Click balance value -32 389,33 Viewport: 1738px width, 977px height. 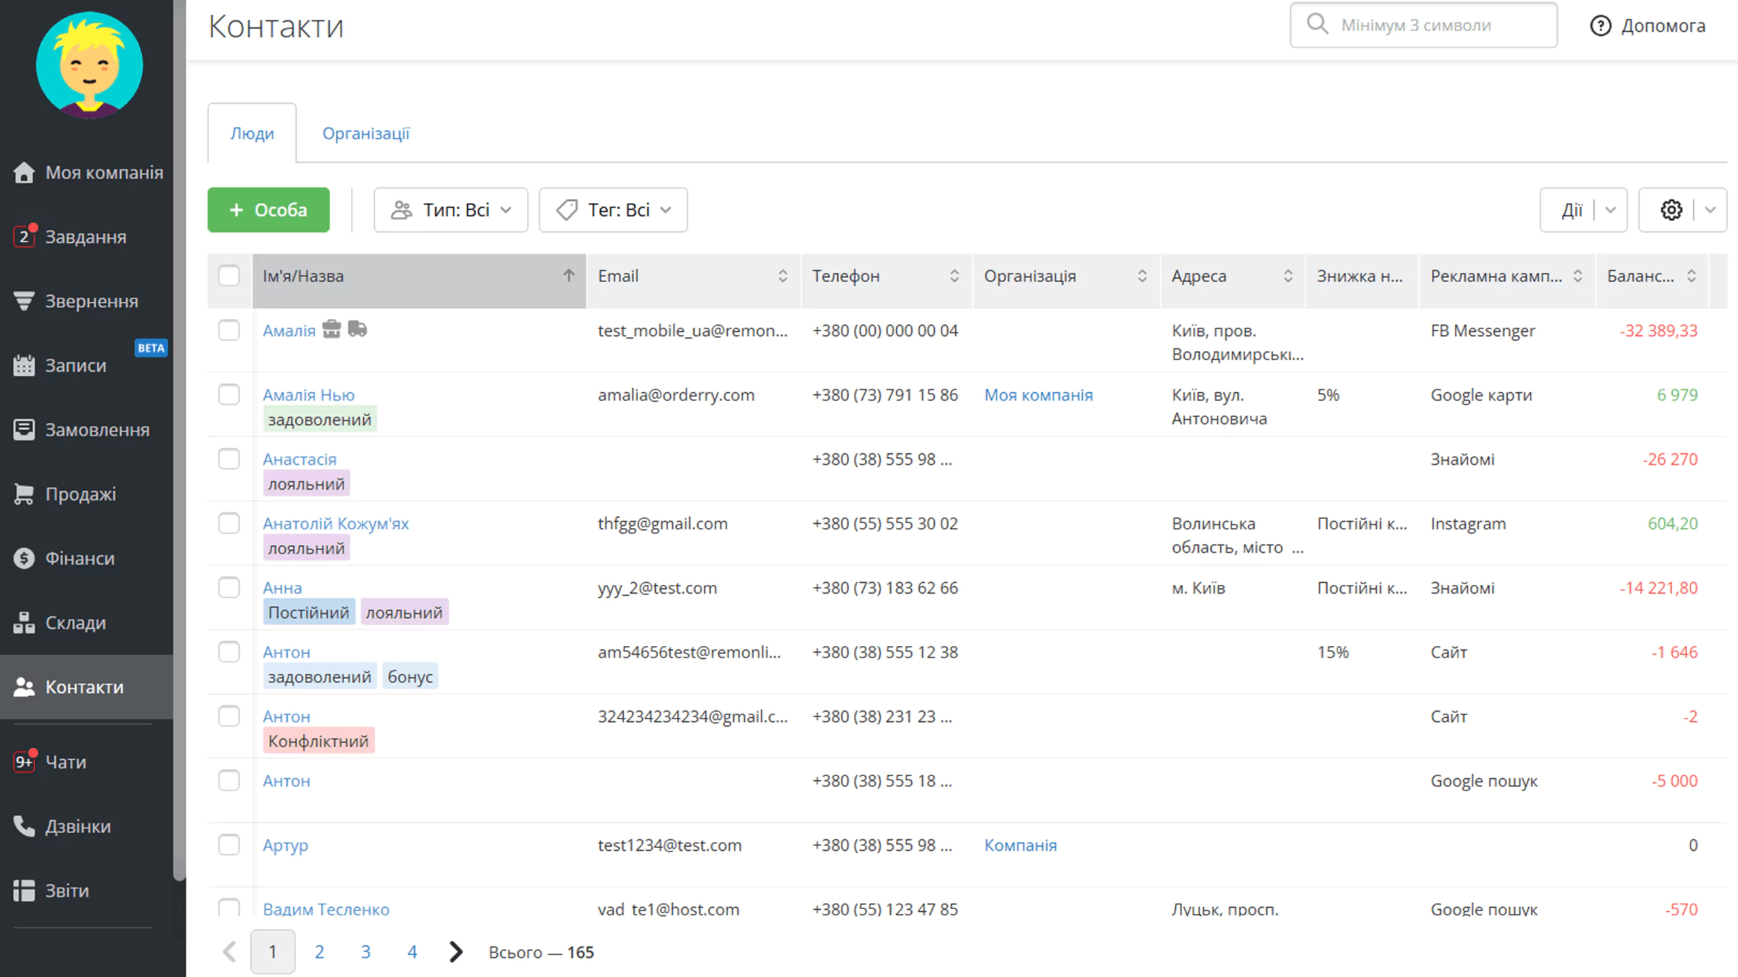pyautogui.click(x=1659, y=330)
